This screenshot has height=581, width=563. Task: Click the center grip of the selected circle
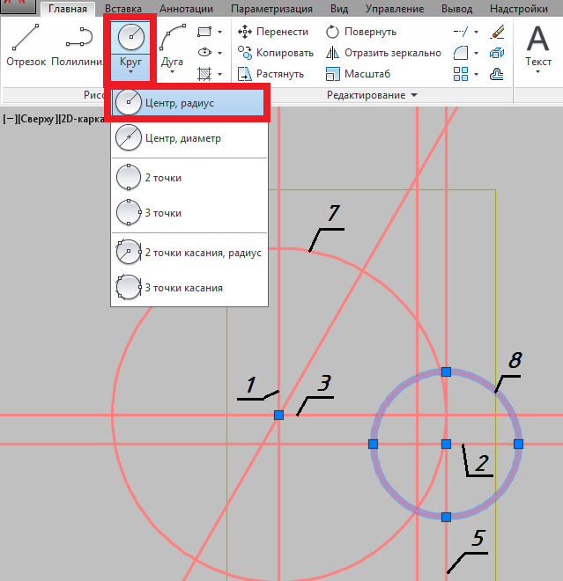(x=446, y=444)
